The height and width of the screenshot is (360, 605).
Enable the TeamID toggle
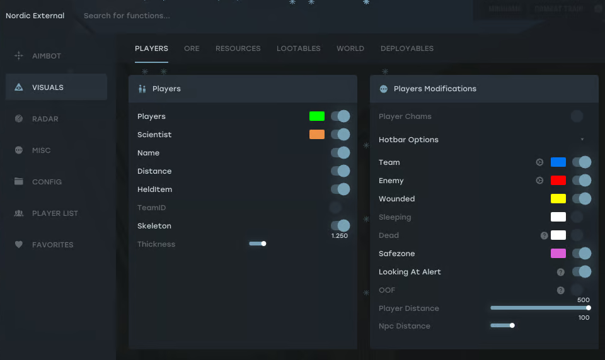coord(335,207)
